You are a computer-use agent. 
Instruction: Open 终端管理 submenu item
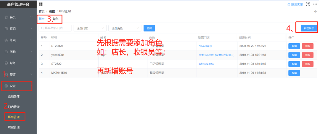tap(14, 127)
